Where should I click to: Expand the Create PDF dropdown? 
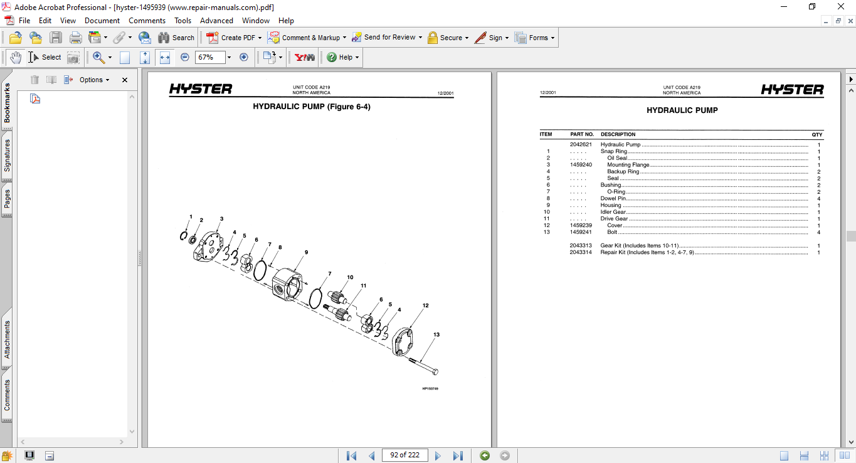click(260, 38)
